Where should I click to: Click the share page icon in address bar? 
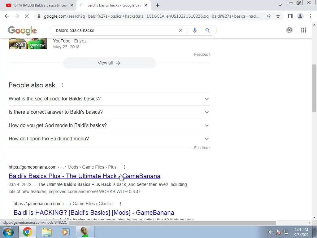pyautogui.click(x=268, y=16)
